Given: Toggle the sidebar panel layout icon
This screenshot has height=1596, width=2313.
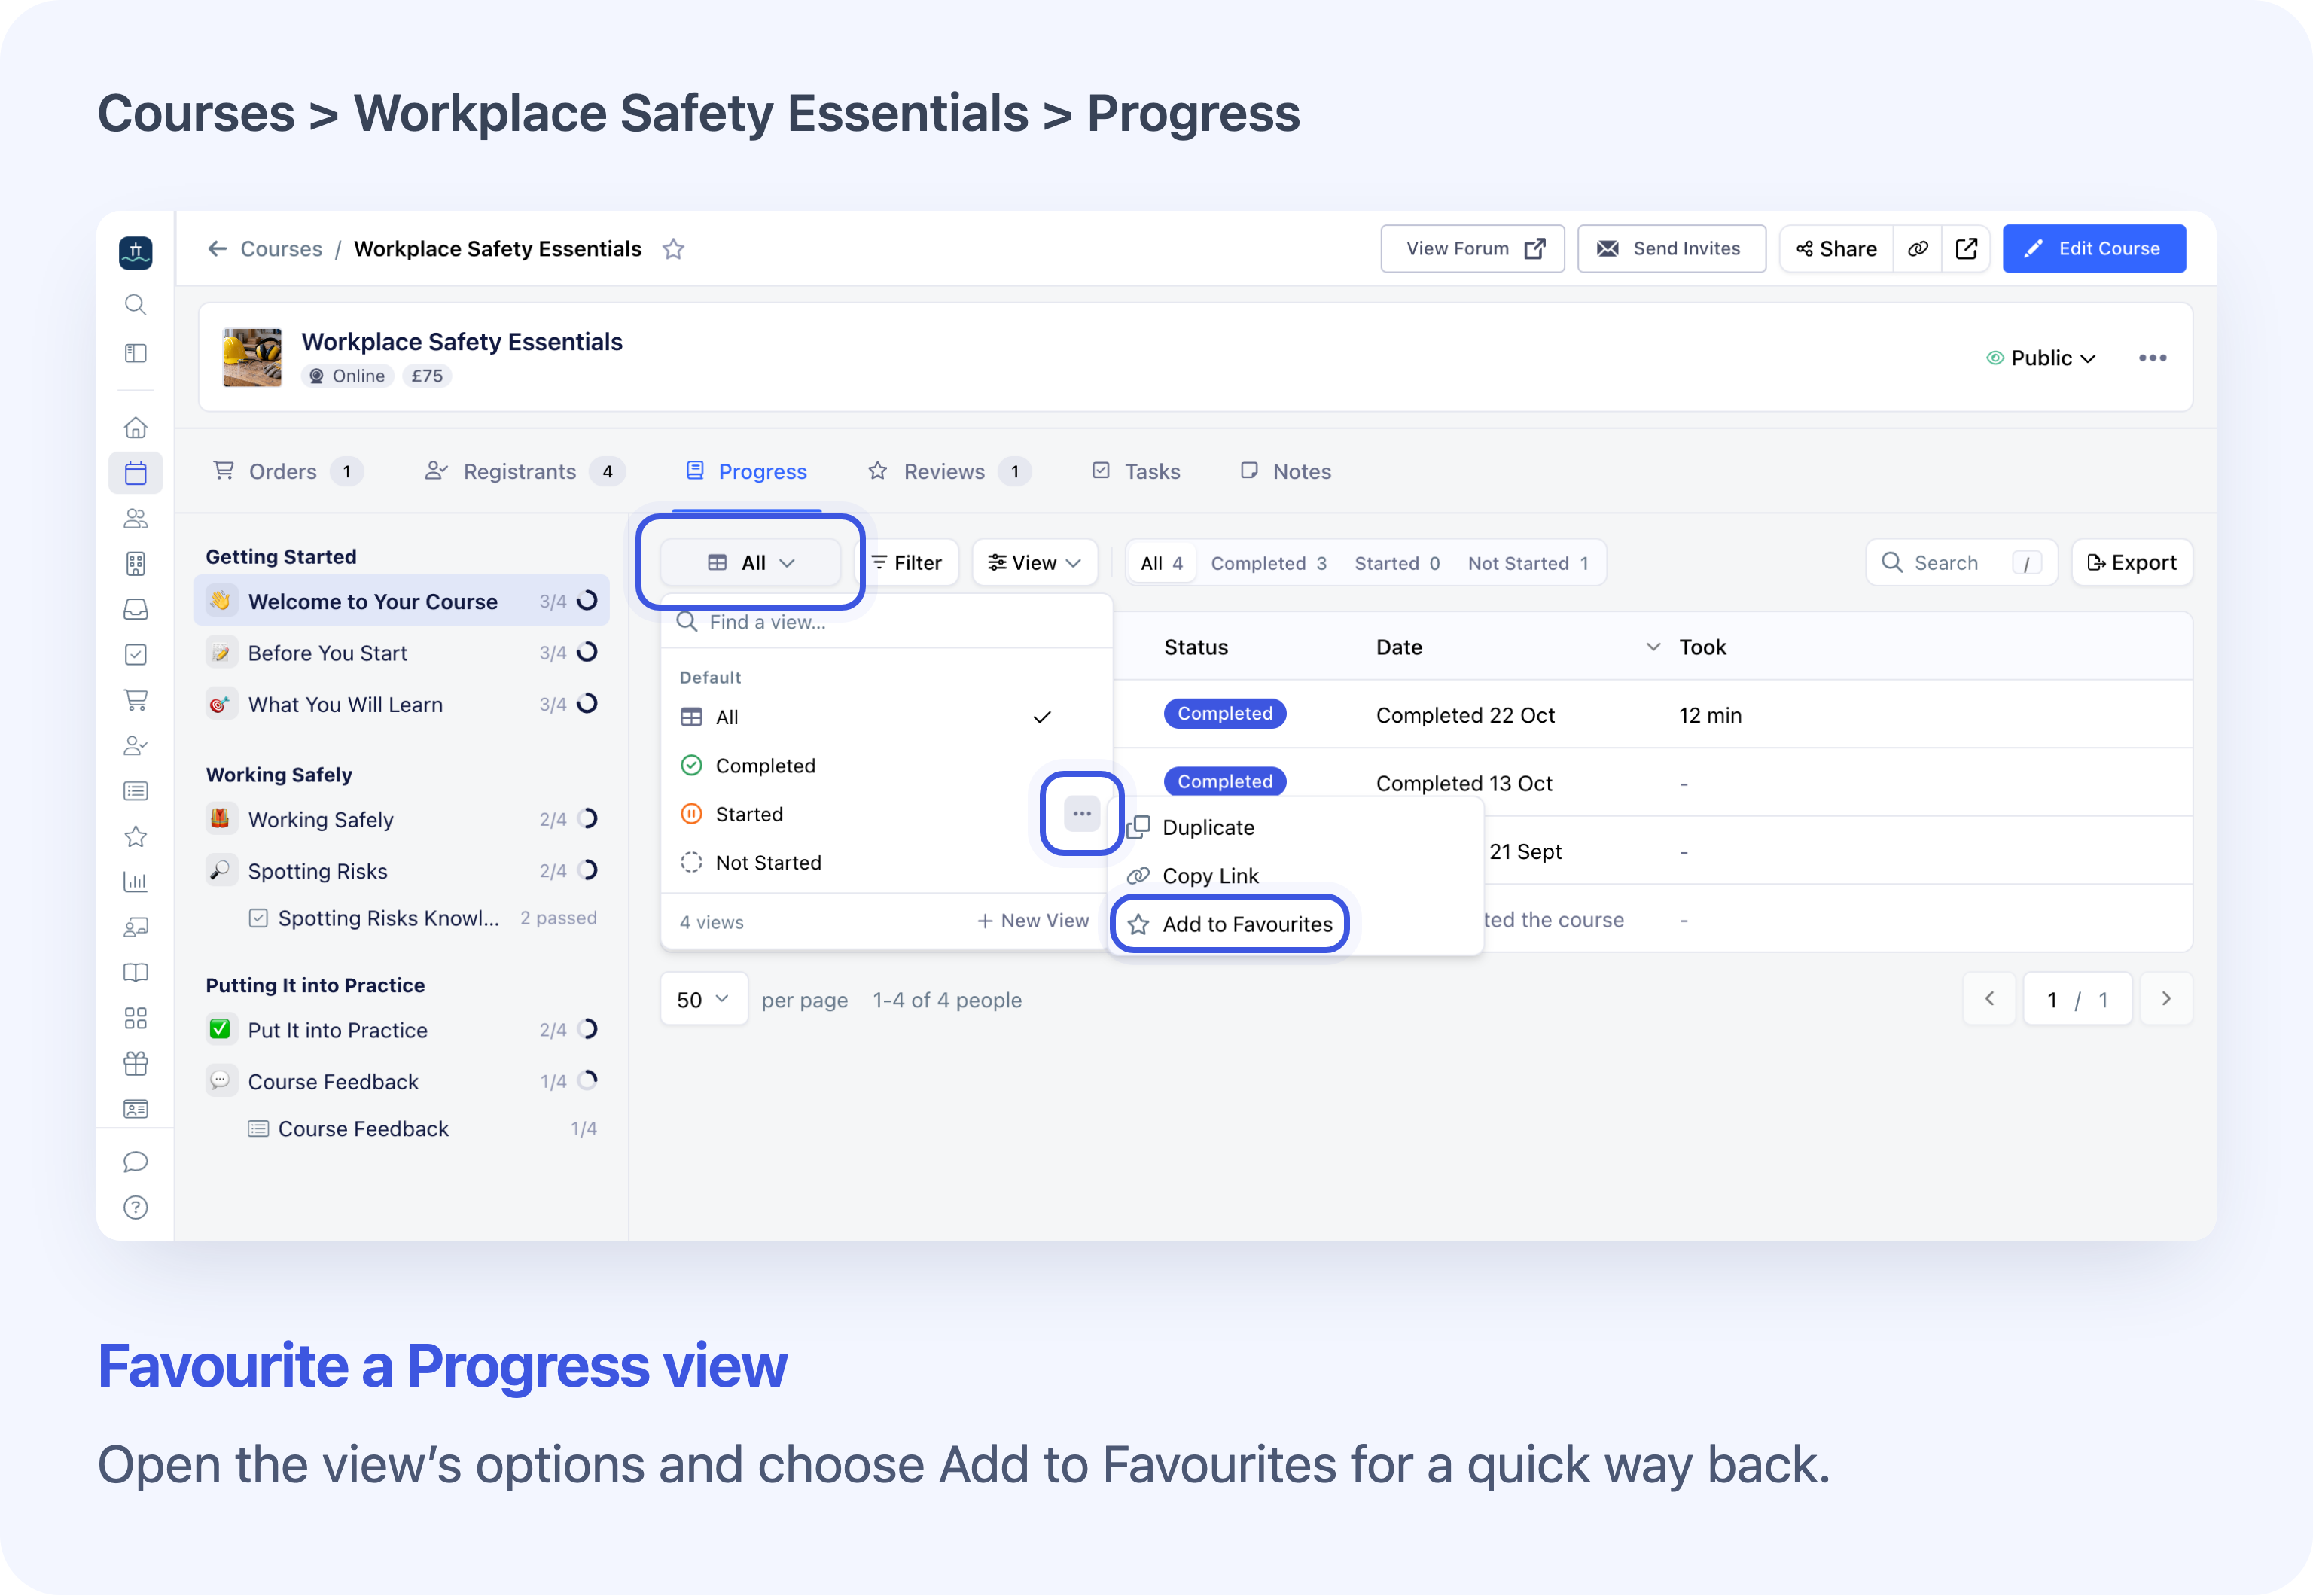Looking at the screenshot, I should 135,353.
